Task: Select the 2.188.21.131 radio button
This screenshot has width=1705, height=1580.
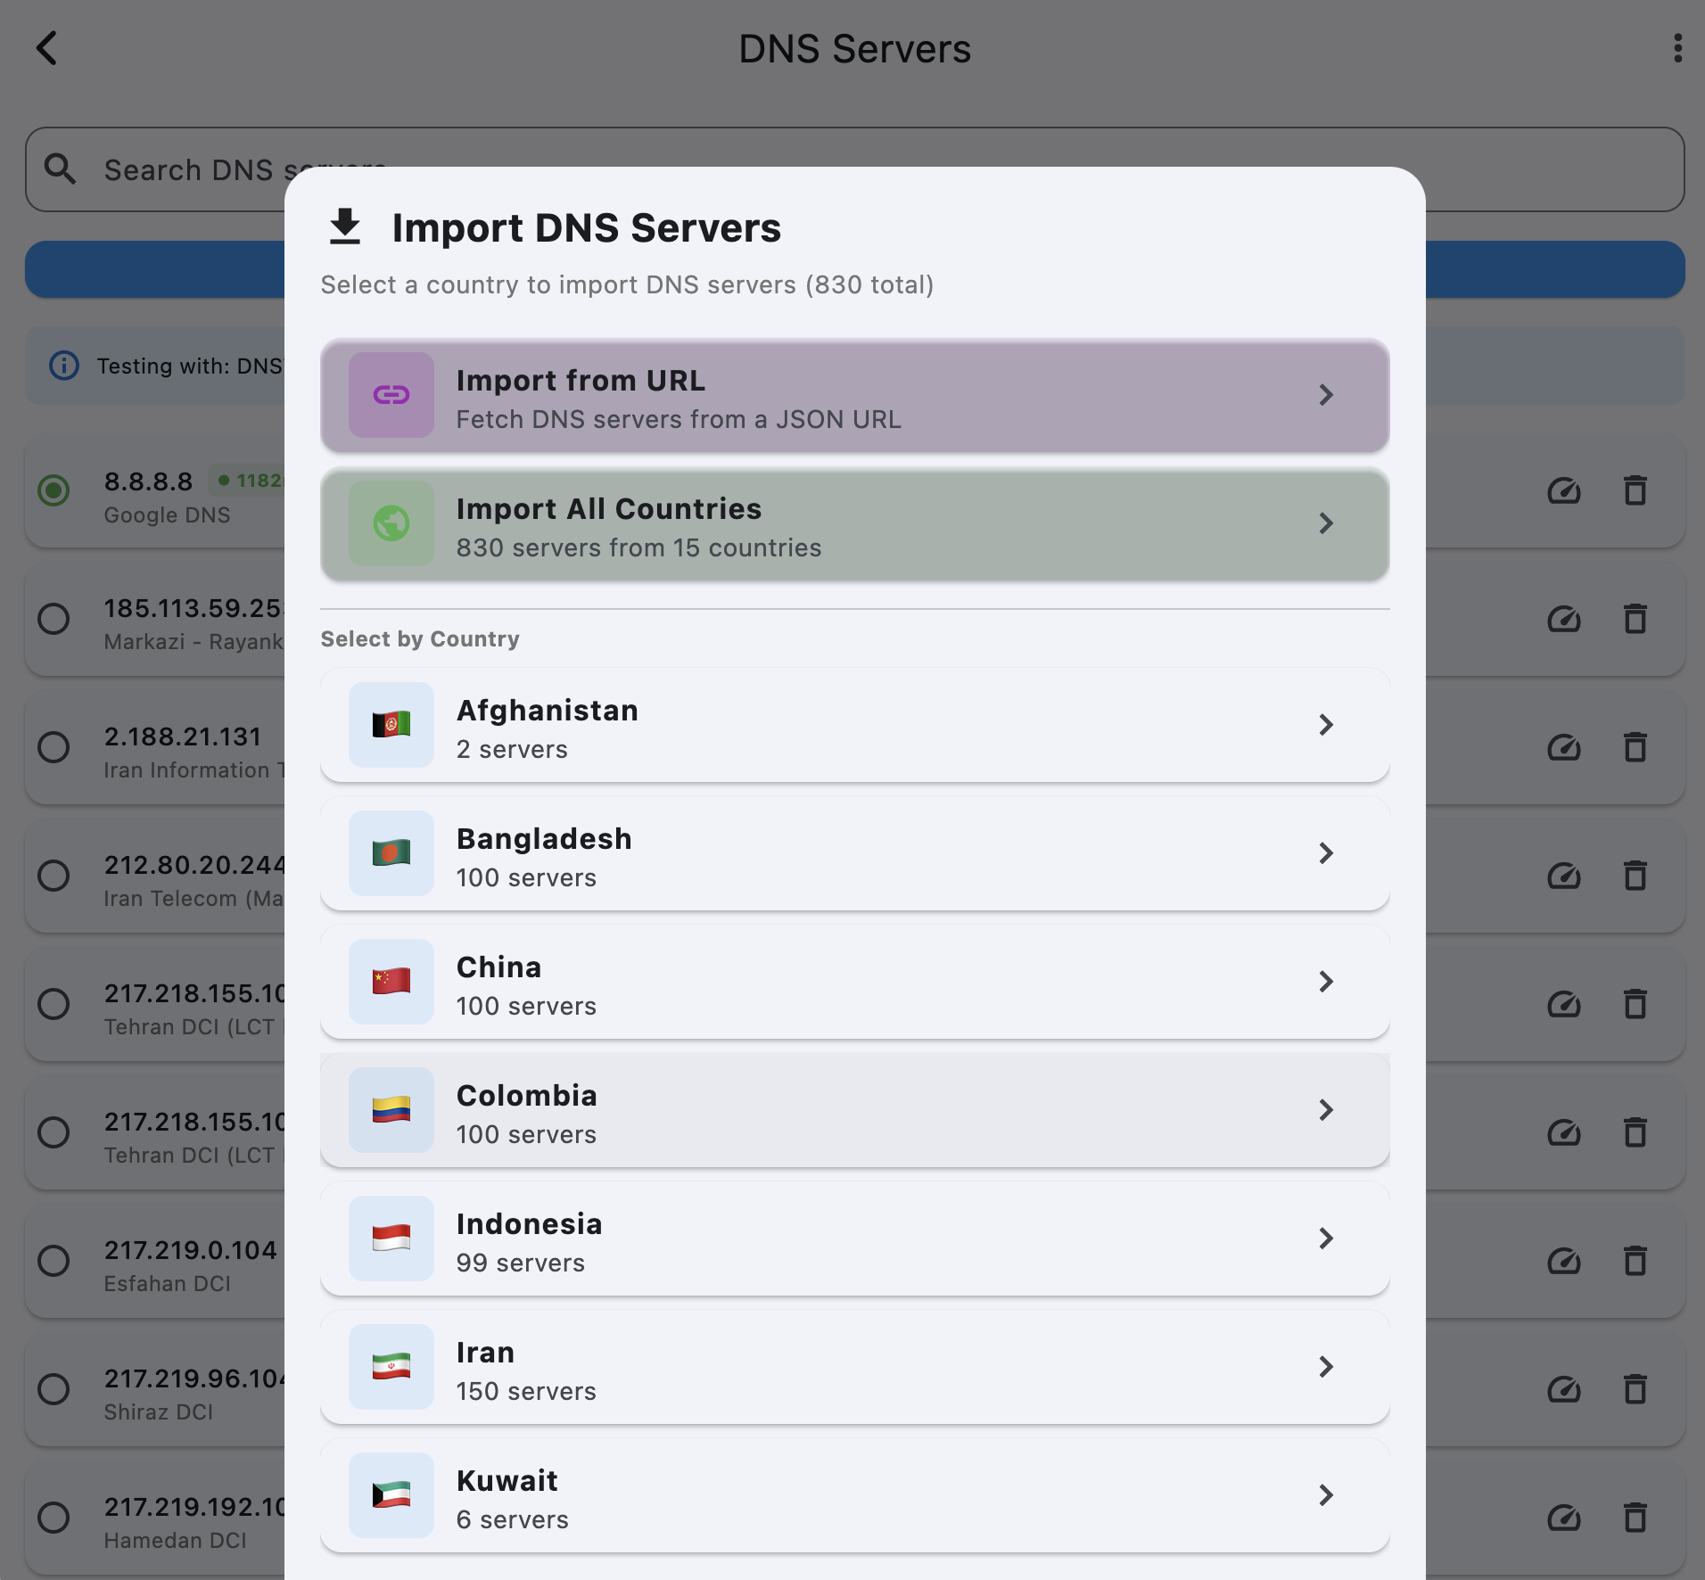Action: (x=54, y=747)
